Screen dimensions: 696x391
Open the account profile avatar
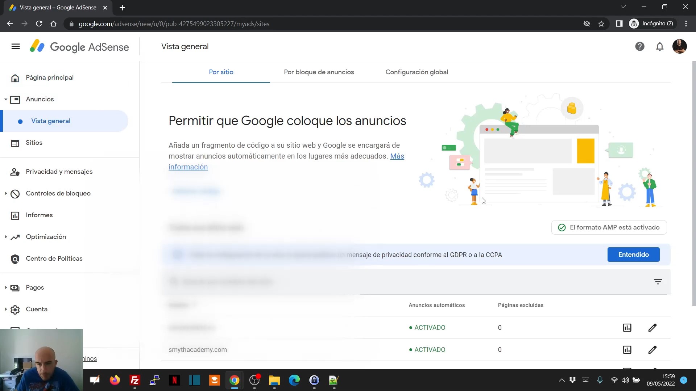coord(679,46)
